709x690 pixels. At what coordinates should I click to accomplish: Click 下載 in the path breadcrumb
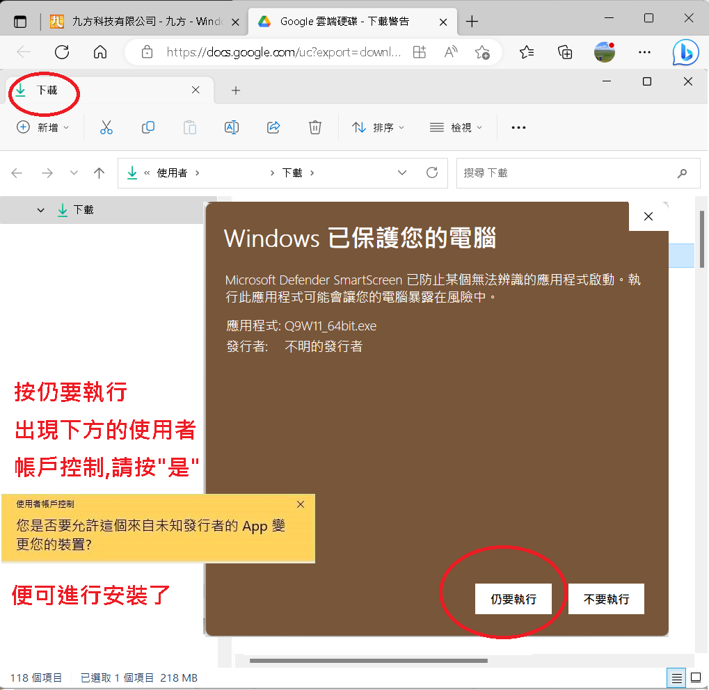tap(292, 172)
